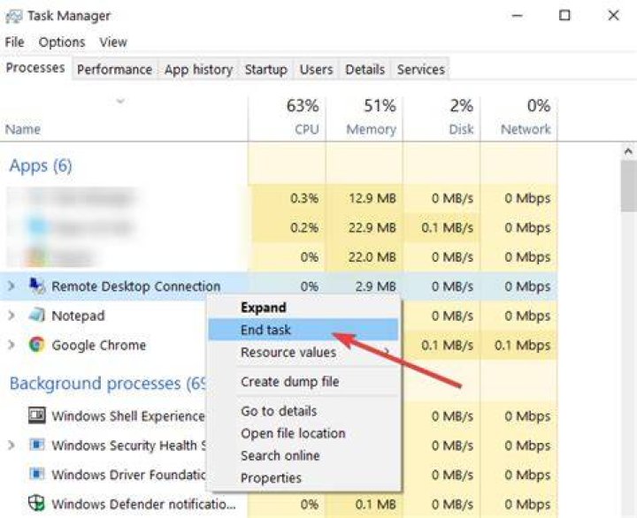The height and width of the screenshot is (518, 637).
Task: Switch to the Details tab
Action: point(365,70)
